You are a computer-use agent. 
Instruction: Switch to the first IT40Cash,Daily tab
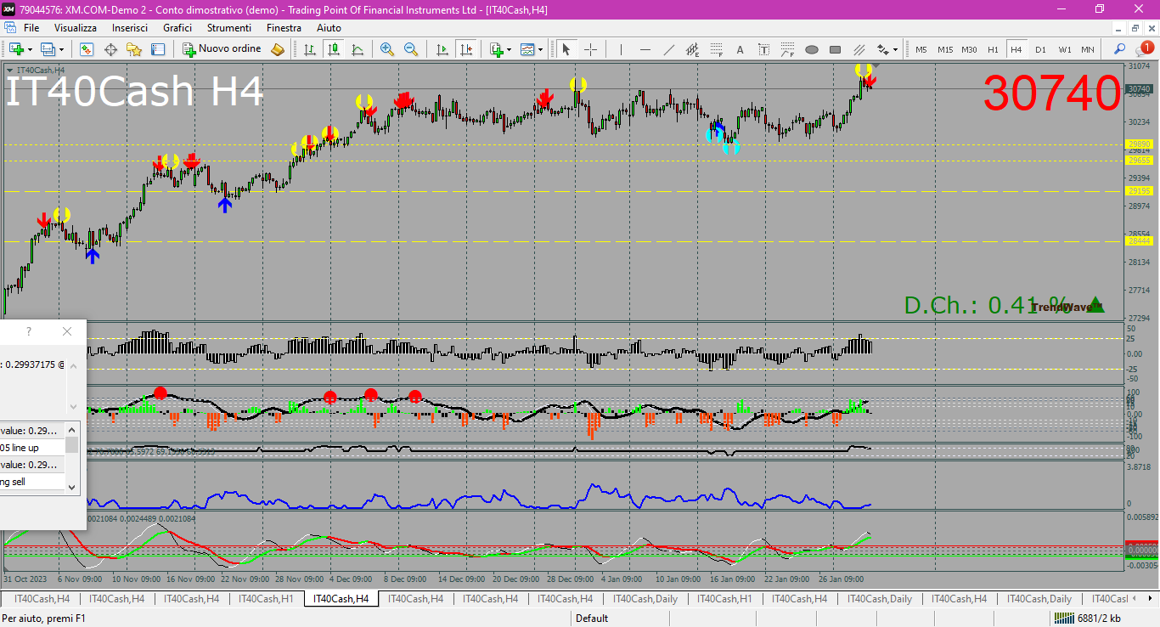[645, 598]
